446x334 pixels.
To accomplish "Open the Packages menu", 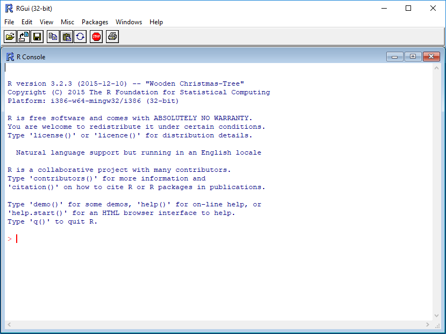I will (95, 22).
